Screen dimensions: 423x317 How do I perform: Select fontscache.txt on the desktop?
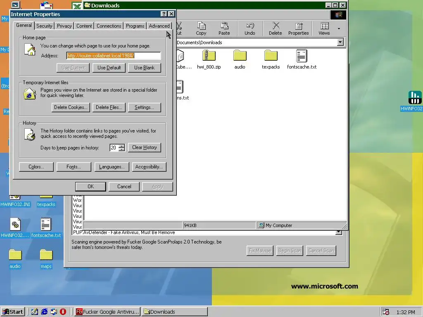click(46, 228)
